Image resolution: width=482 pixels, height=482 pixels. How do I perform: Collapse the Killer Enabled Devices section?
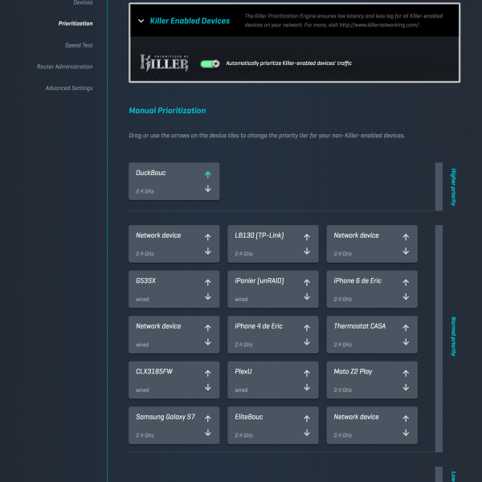pos(141,21)
